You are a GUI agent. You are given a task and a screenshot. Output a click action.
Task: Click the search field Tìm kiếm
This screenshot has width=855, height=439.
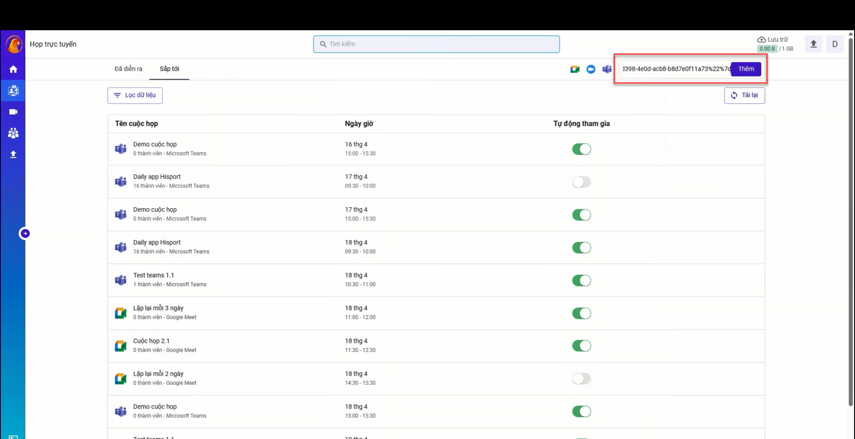[x=436, y=44]
